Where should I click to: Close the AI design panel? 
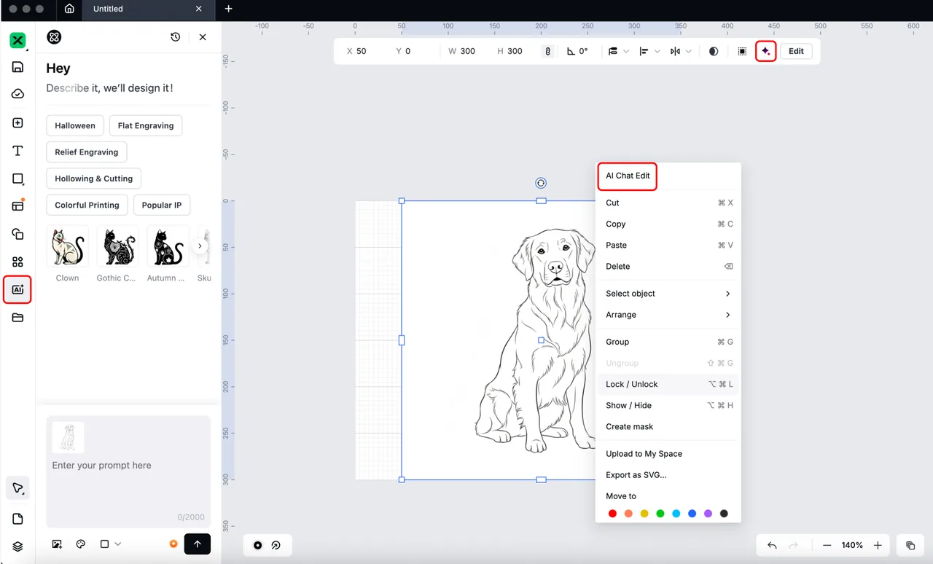[x=203, y=37]
